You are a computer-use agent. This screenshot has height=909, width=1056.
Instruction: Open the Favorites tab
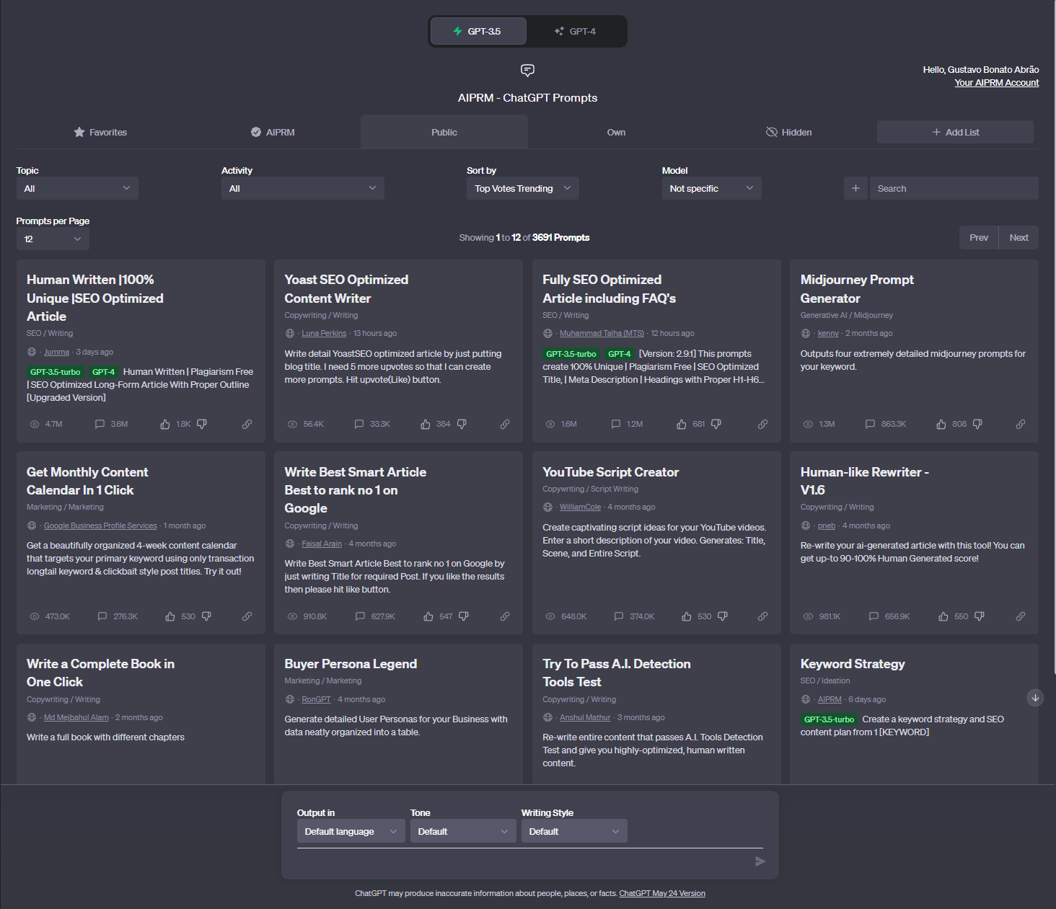coord(100,132)
